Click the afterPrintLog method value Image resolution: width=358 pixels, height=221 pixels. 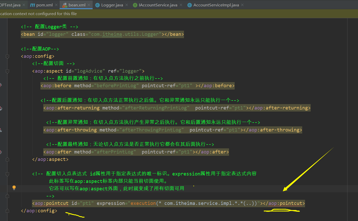pos(115,152)
